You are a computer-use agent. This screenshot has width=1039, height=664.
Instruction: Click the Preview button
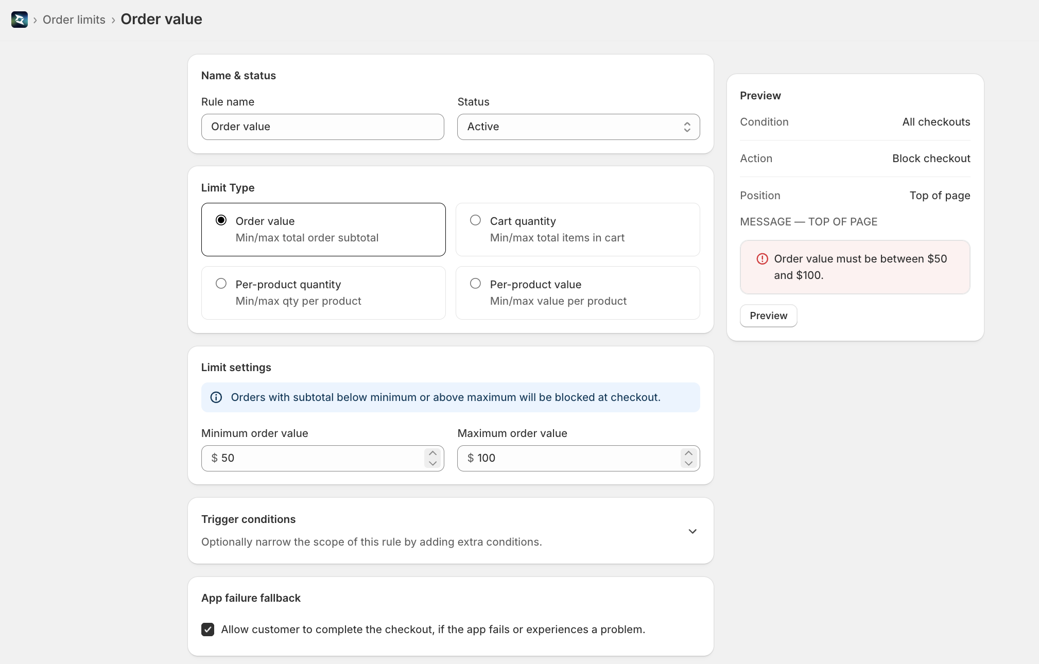click(x=769, y=316)
